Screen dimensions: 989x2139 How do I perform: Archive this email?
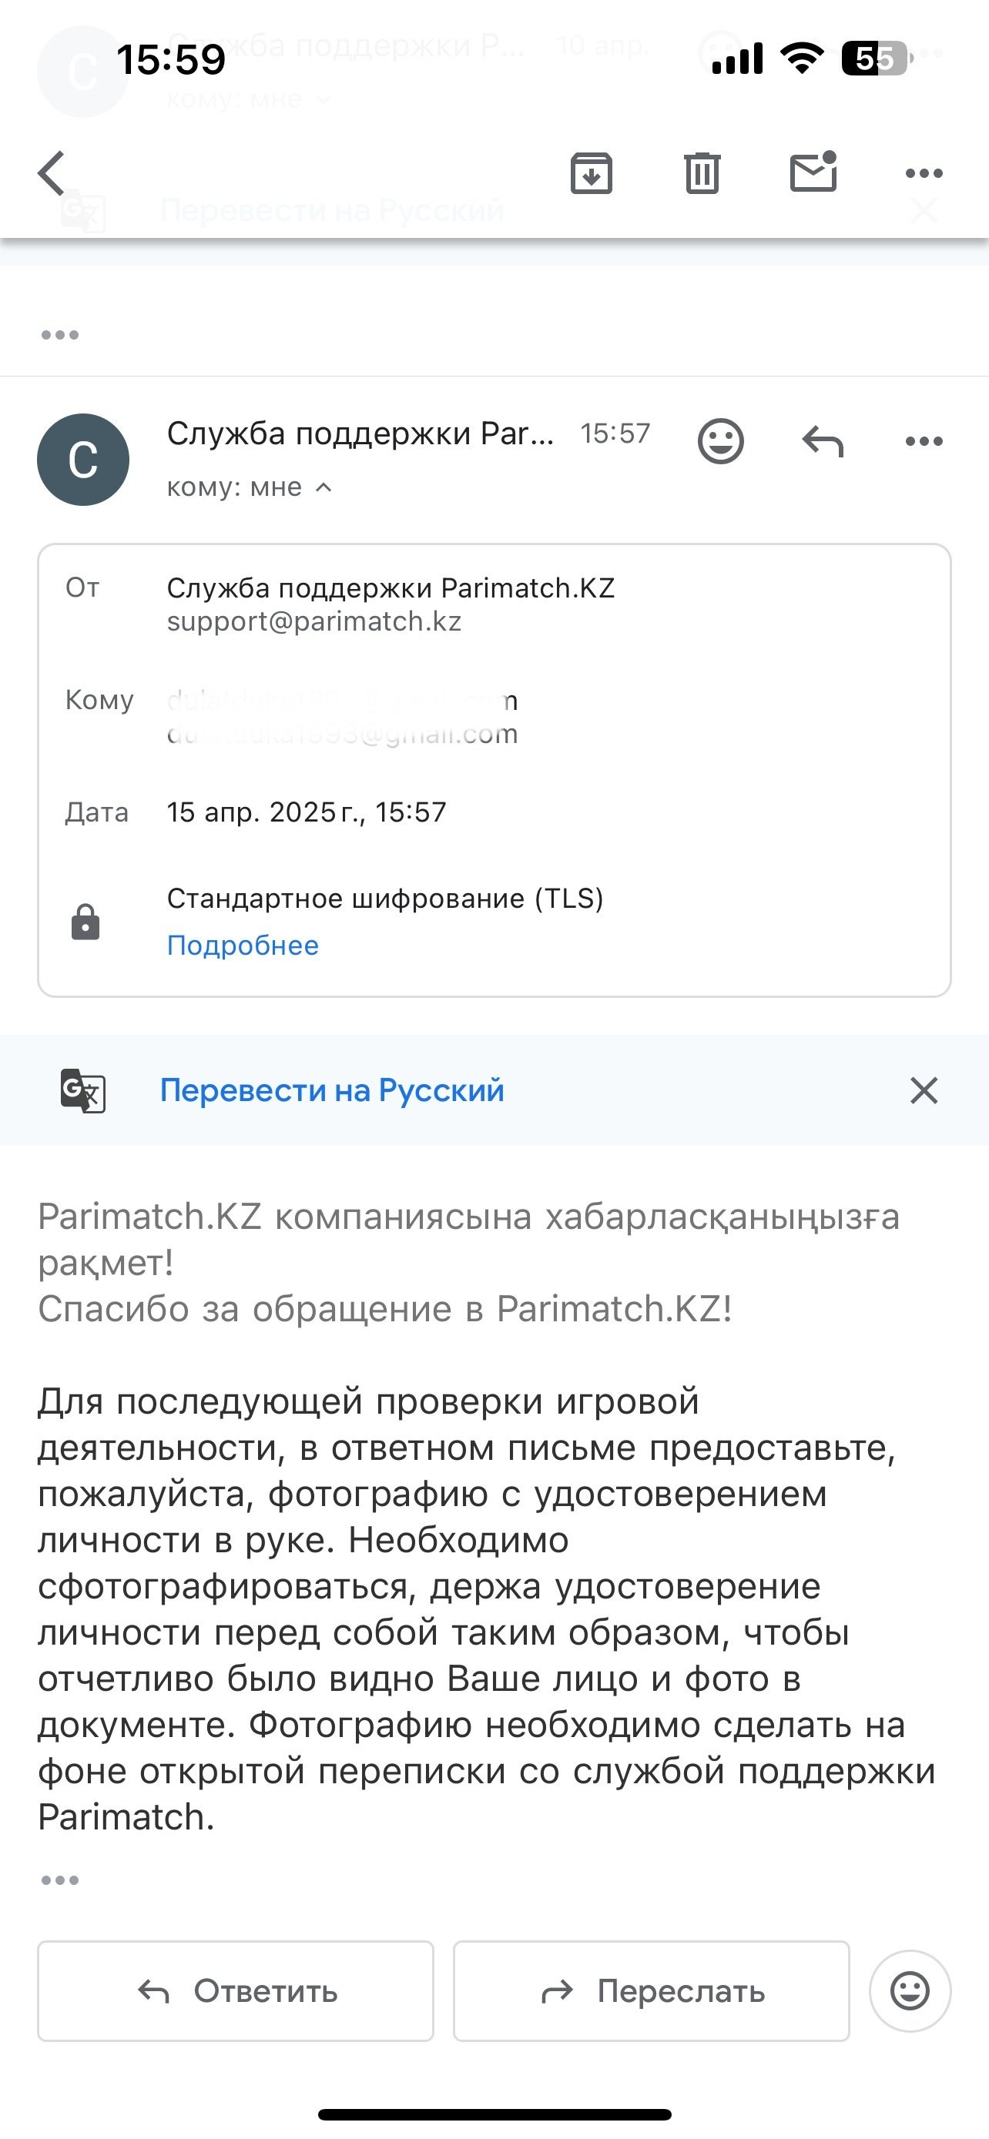point(592,173)
